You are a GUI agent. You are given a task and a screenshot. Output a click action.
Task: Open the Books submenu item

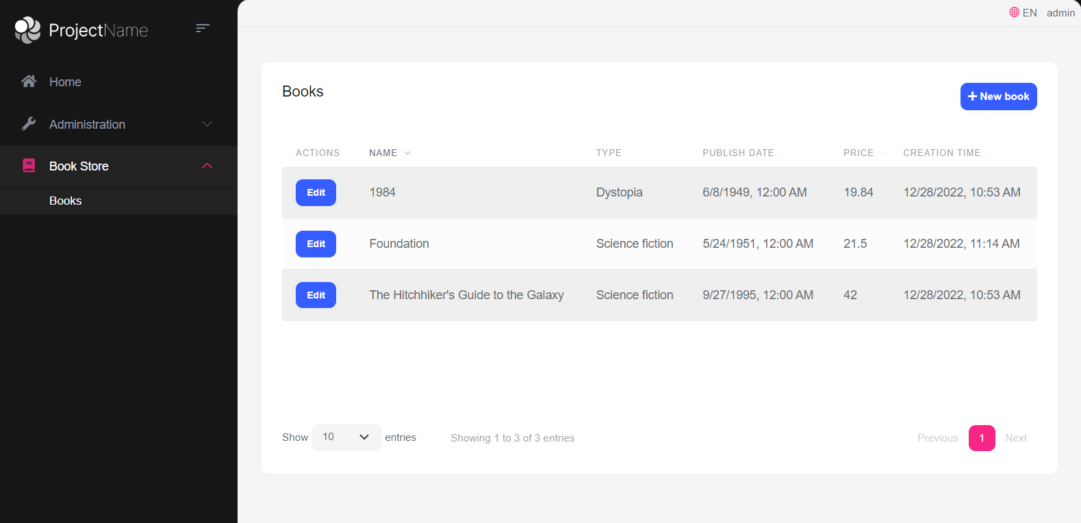pyautogui.click(x=66, y=201)
